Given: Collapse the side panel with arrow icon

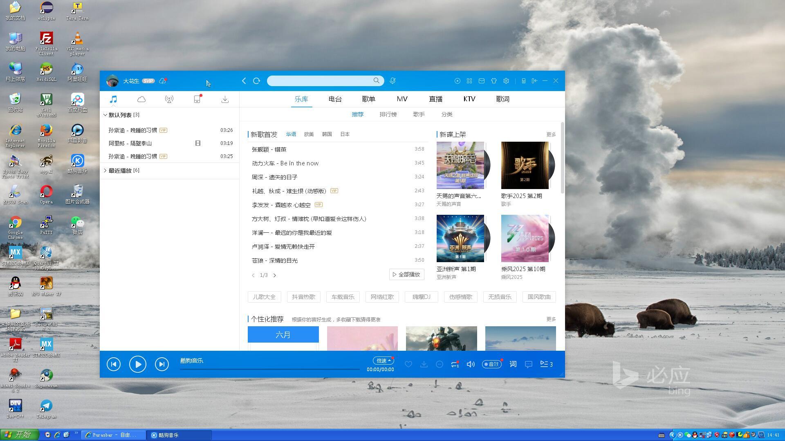Looking at the screenshot, I should 534,81.
